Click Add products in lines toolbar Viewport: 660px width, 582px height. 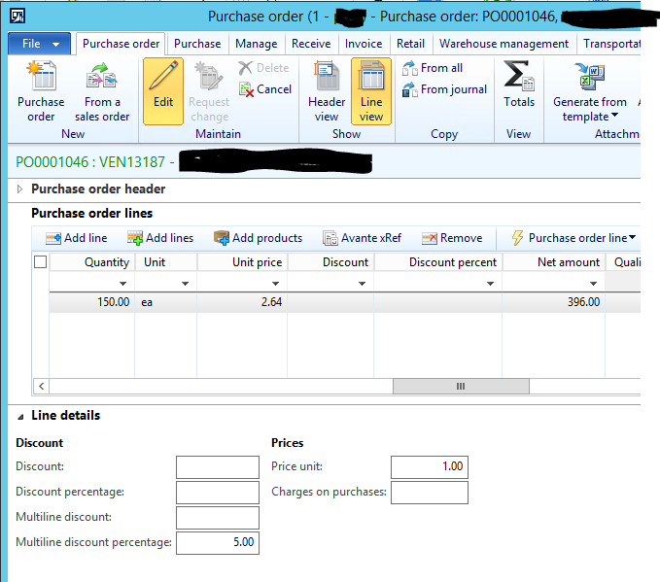point(259,238)
